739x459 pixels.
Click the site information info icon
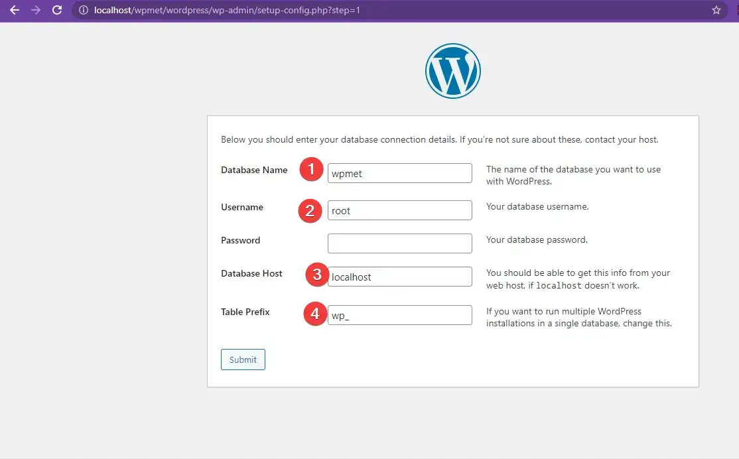[x=83, y=10]
